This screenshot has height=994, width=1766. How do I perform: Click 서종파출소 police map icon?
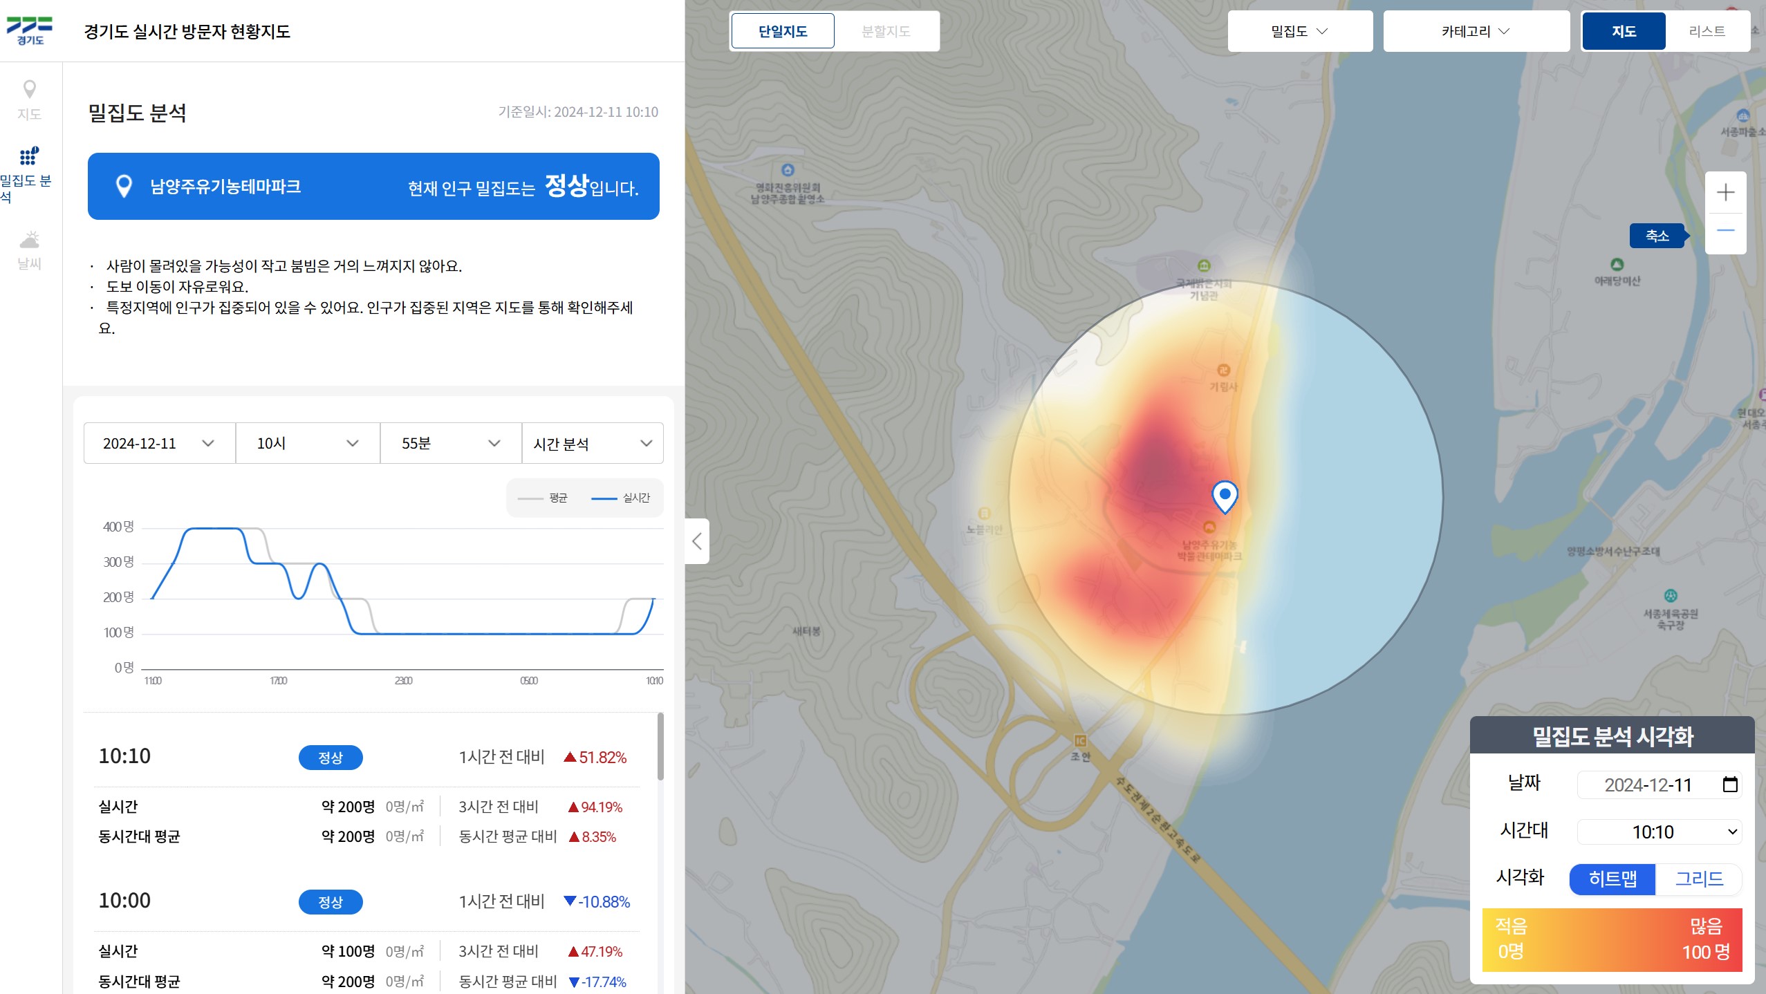pyautogui.click(x=1743, y=115)
